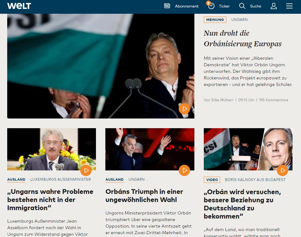The image size is (301, 237).
Task: Open the 195 Kommentare link
Action: pos(273,100)
